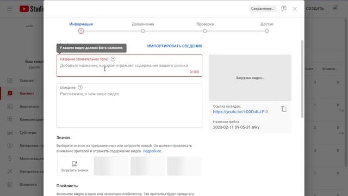The width and height of the screenshot is (348, 196).
Task: Open Авторские права in the sidebar
Action: [22, 145]
